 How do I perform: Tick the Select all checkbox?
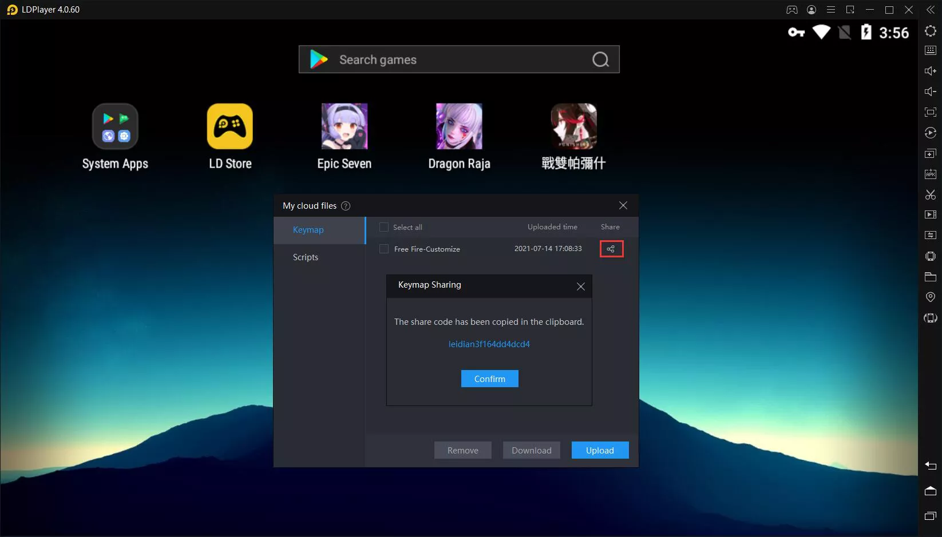tap(384, 227)
